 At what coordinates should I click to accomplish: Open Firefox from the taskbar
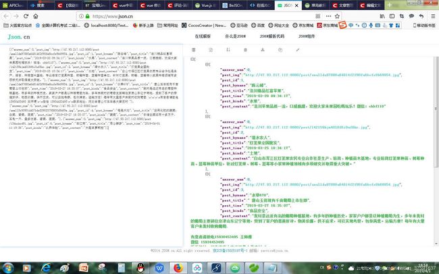click(x=178, y=268)
